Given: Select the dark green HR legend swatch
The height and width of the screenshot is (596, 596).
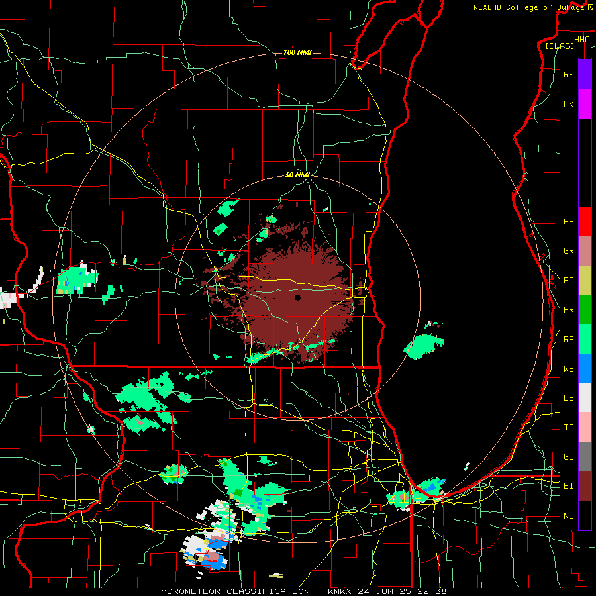Looking at the screenshot, I should (x=585, y=309).
